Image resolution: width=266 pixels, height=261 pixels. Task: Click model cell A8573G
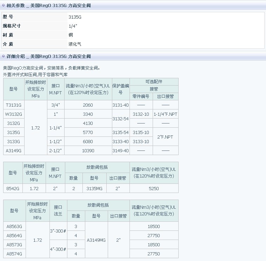click(x=14, y=245)
